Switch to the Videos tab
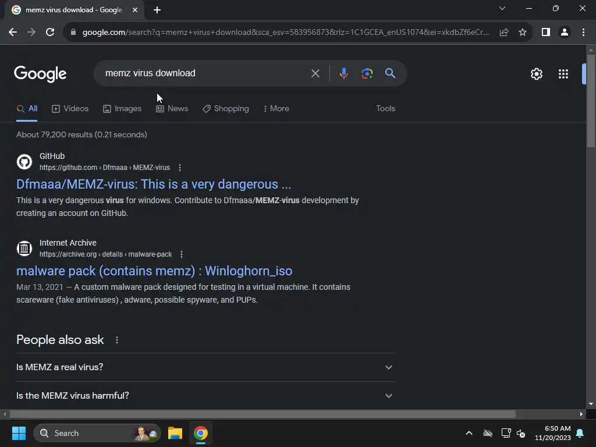 coord(70,109)
